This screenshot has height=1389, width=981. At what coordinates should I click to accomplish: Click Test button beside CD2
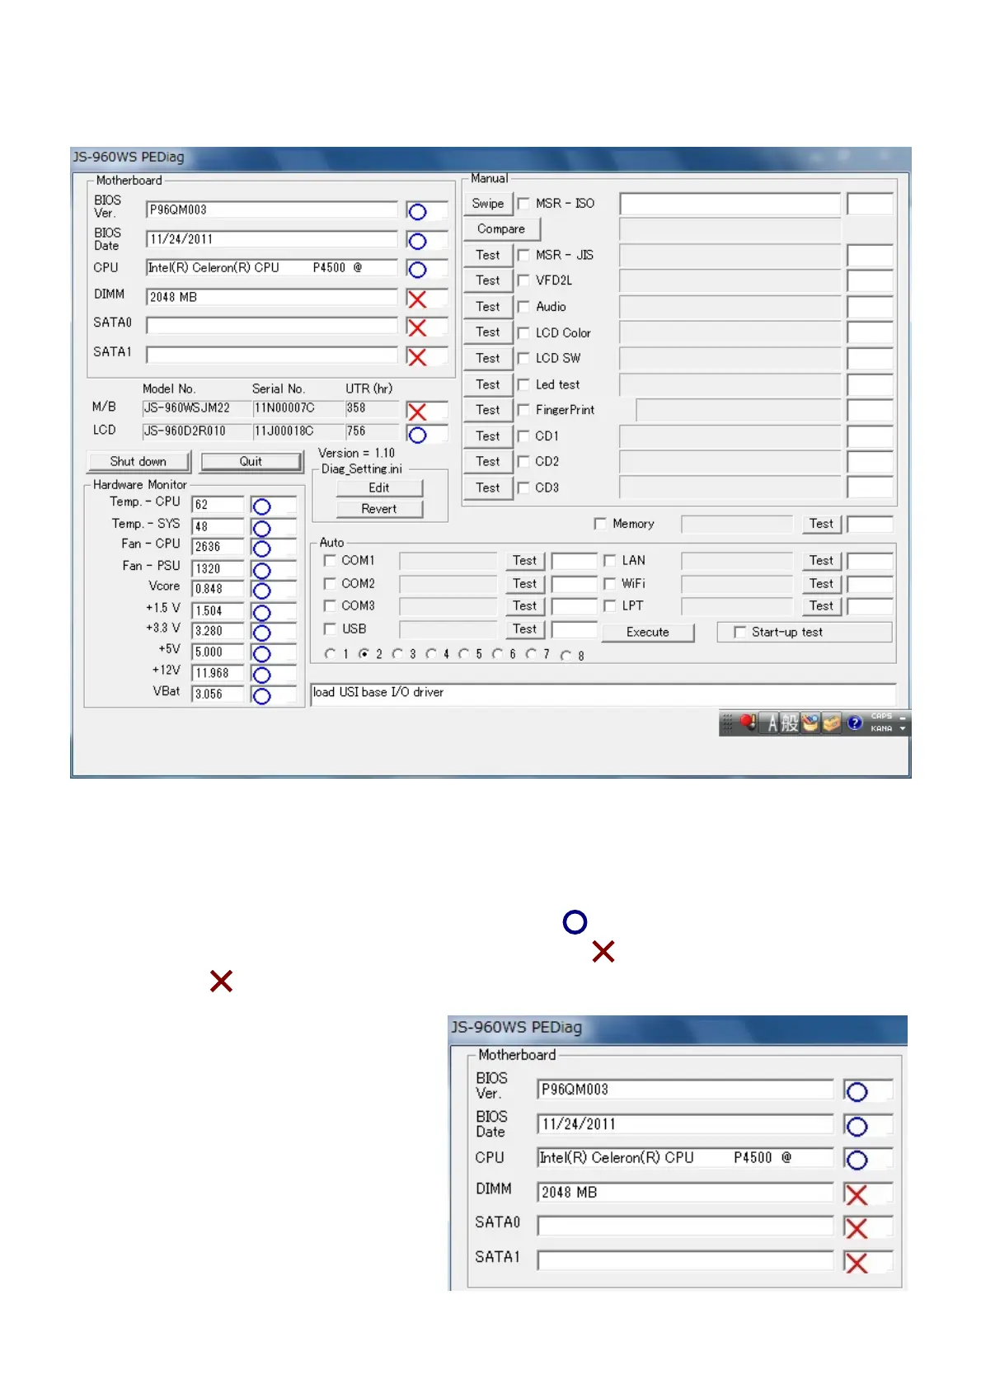pos(488,462)
